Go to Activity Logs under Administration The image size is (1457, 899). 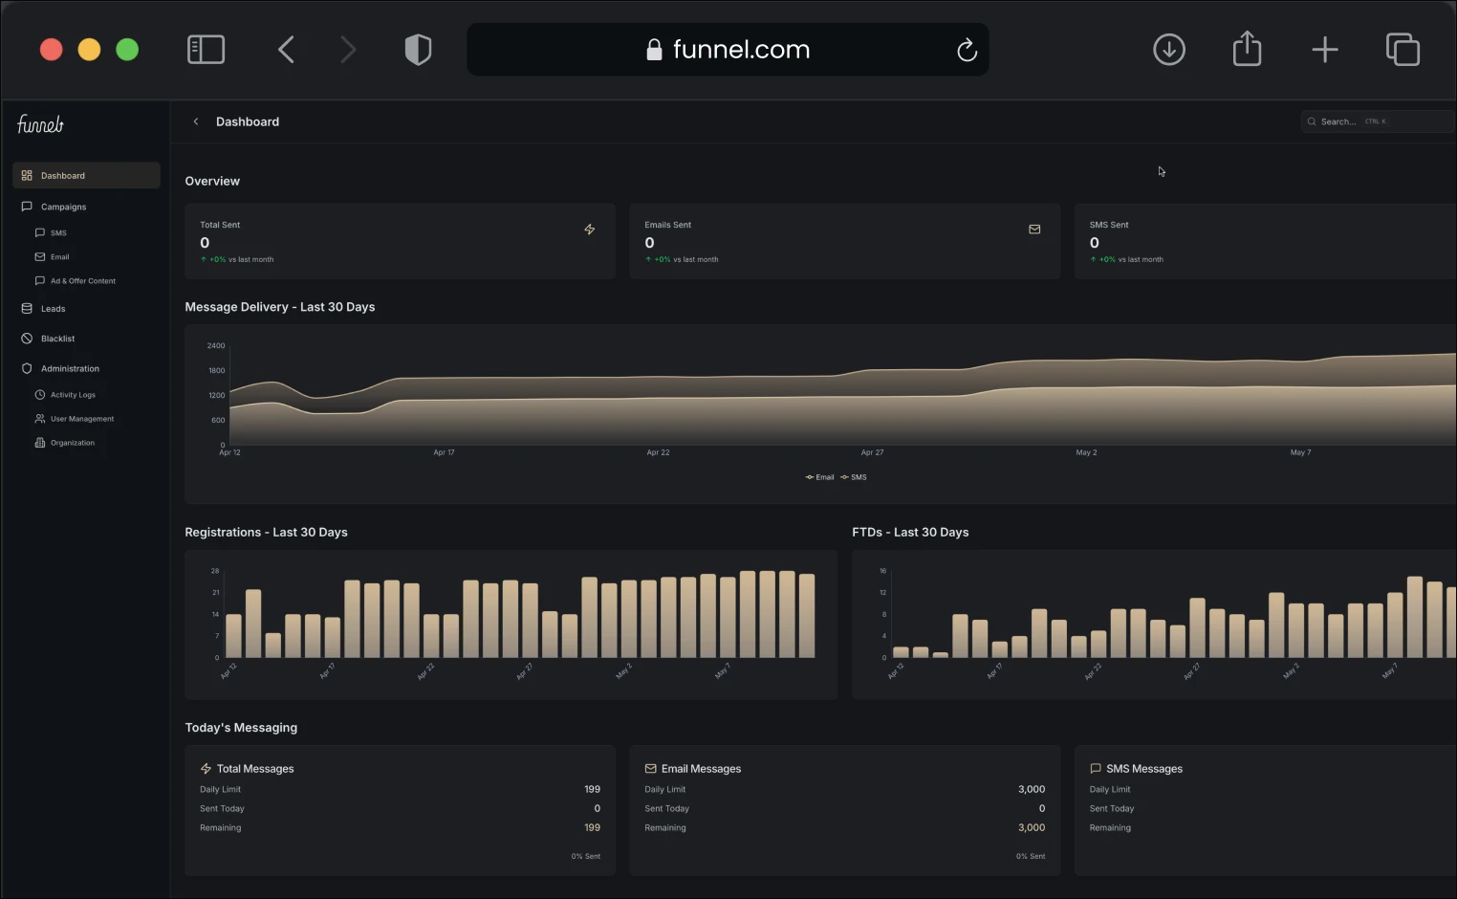(73, 395)
